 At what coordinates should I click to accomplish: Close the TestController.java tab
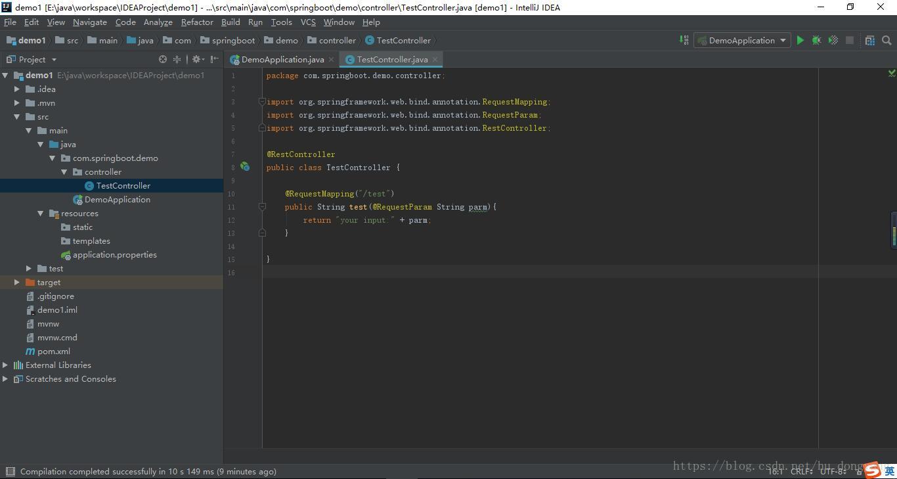coord(435,59)
